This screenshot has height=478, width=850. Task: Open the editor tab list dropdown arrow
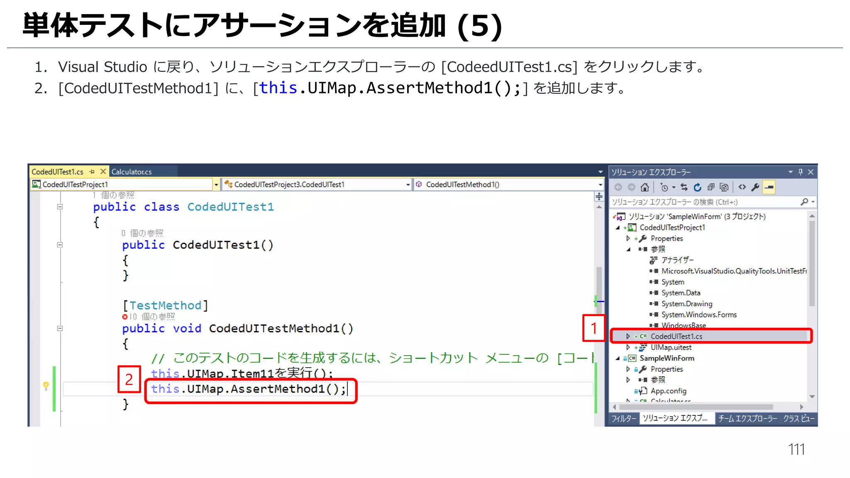(600, 172)
